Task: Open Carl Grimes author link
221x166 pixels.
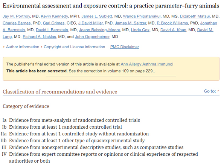Action: point(53,23)
